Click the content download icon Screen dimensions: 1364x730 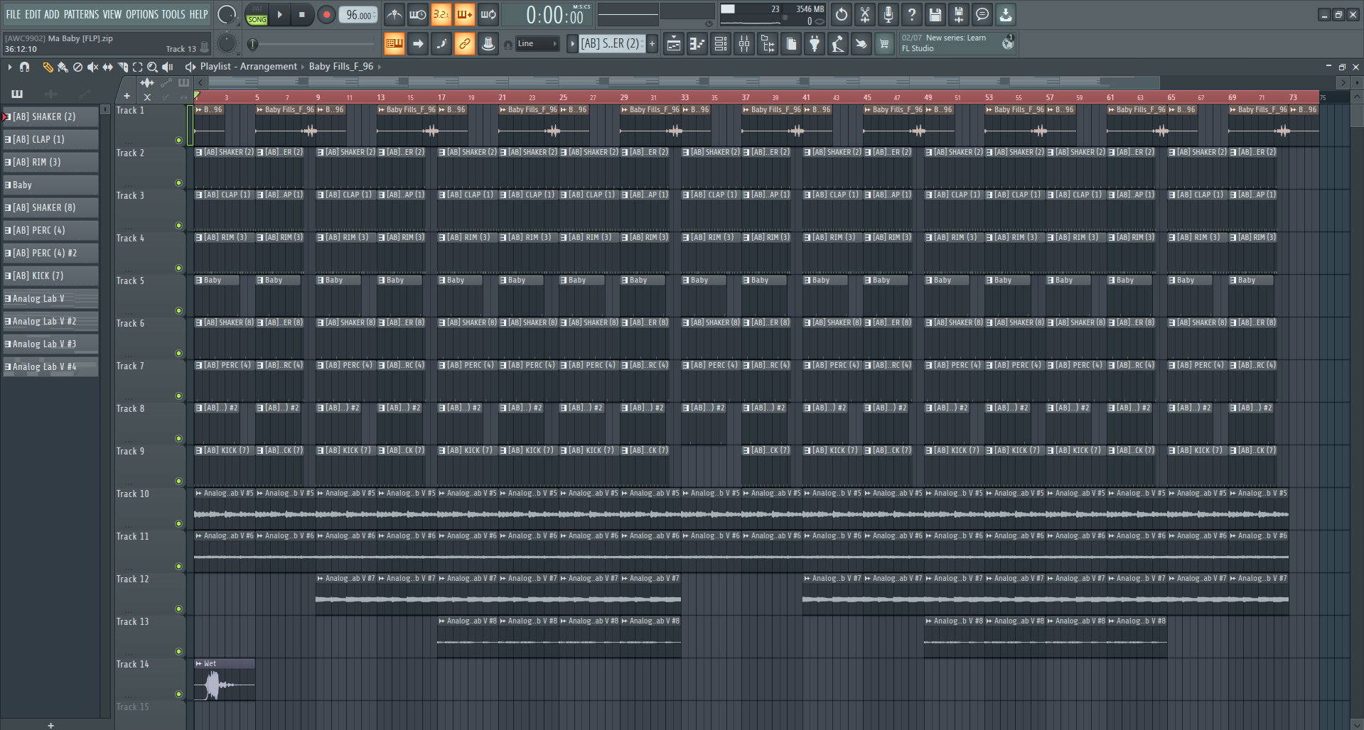tap(1006, 14)
